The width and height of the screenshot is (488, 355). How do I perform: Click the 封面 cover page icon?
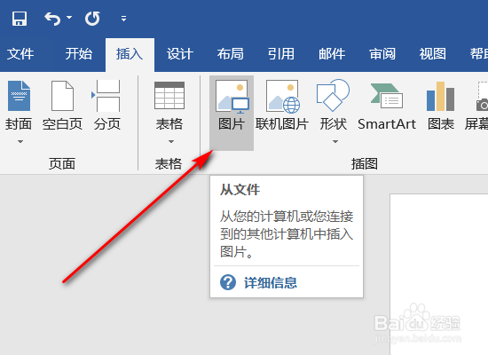19,96
